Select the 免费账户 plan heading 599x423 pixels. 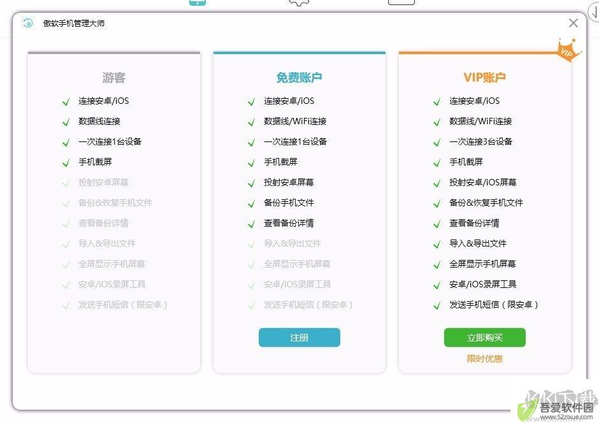(299, 78)
